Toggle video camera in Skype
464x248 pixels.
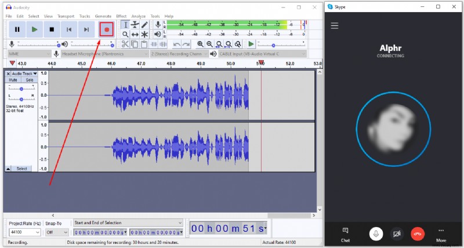397,234
